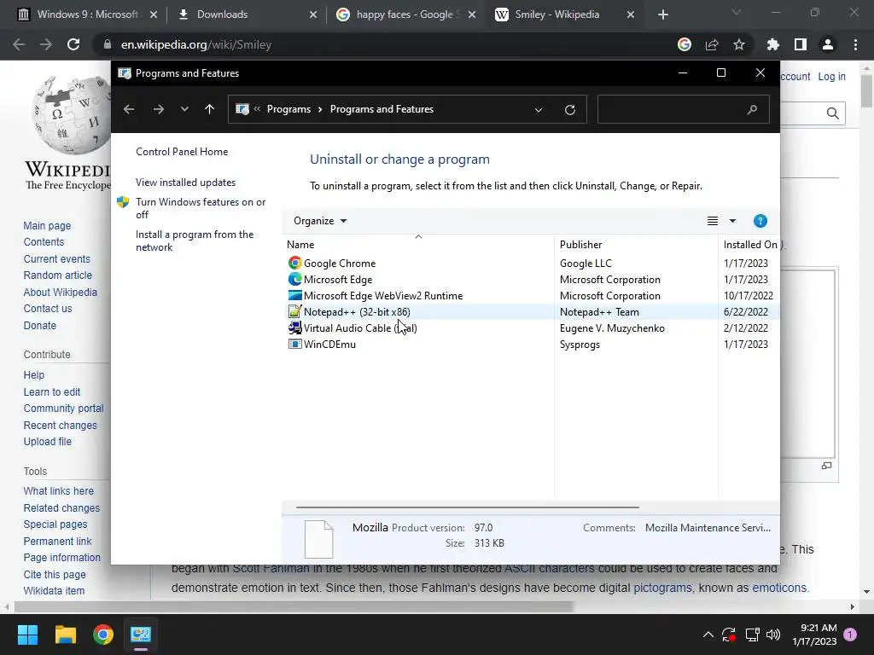The image size is (874, 655).
Task: Click the WinCDEmu program icon in list
Action: [x=294, y=344]
